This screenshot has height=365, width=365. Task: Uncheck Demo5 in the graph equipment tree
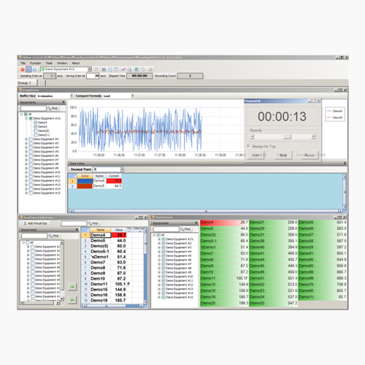click(36, 126)
